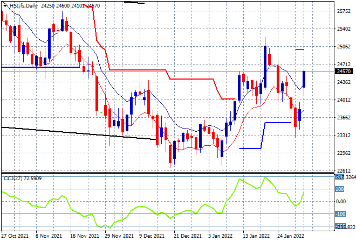Click the 24012 price axis label
Image resolution: width=356 pixels, height=242 pixels.
coord(344,100)
